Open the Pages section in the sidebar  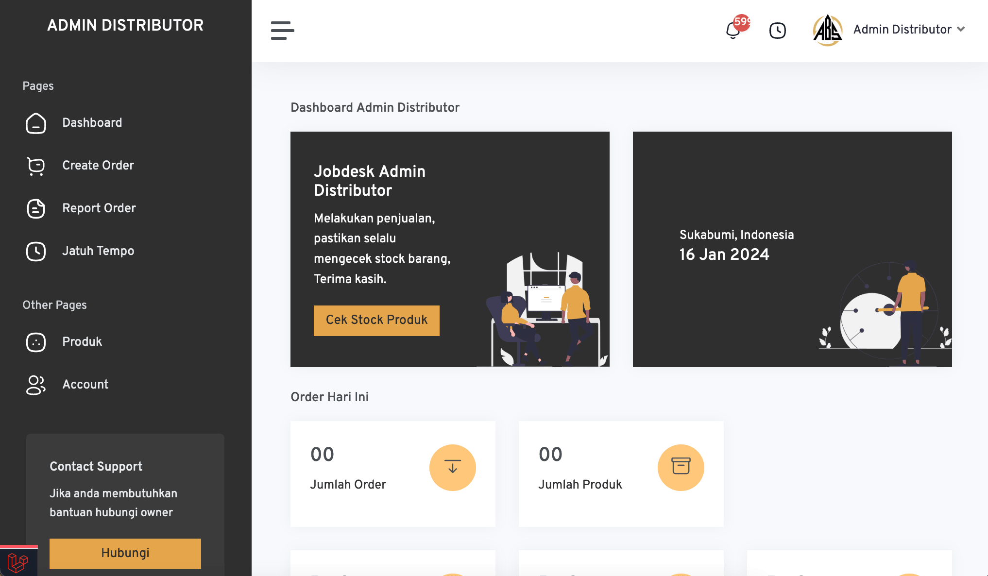pos(37,86)
